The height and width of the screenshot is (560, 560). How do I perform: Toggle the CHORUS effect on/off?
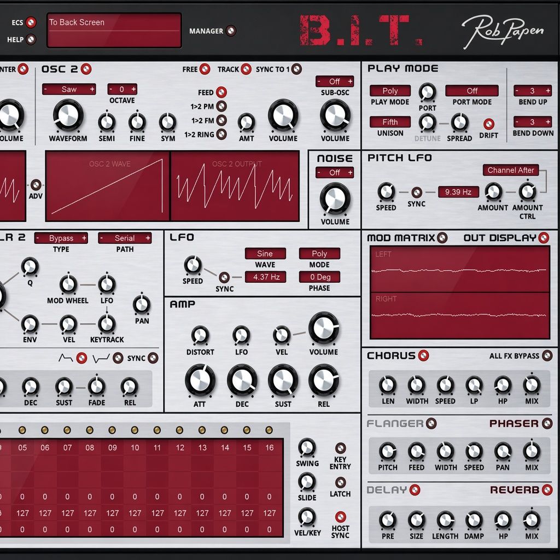click(424, 355)
